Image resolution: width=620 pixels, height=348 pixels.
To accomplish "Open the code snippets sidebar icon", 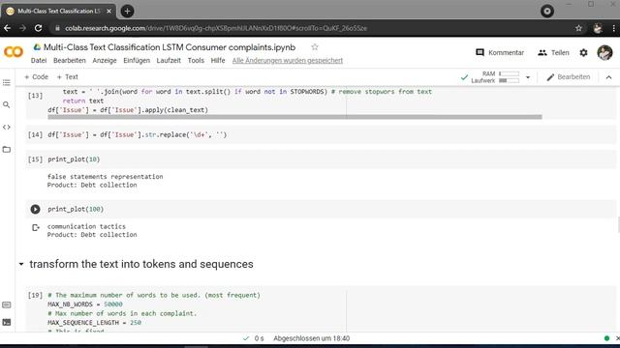I will point(7,127).
